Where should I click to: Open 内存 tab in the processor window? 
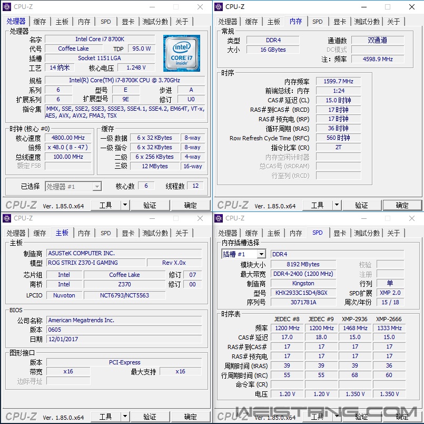[x=84, y=22]
